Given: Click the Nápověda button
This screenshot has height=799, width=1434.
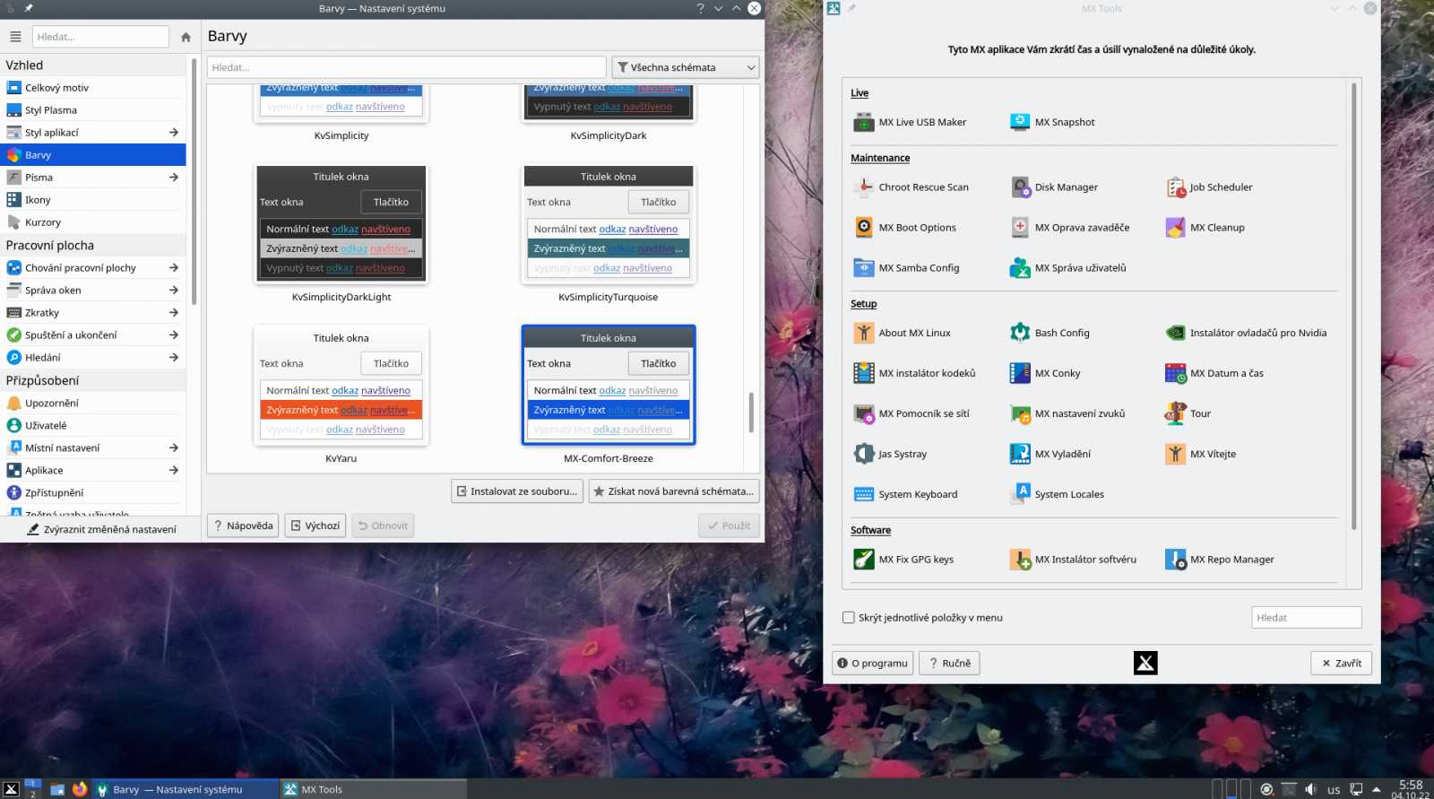Looking at the screenshot, I should coord(243,525).
